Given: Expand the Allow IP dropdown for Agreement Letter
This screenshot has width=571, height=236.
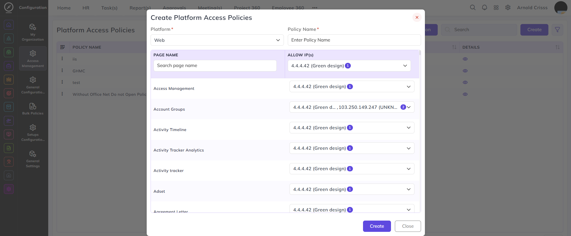Looking at the screenshot, I should (x=352, y=209).
